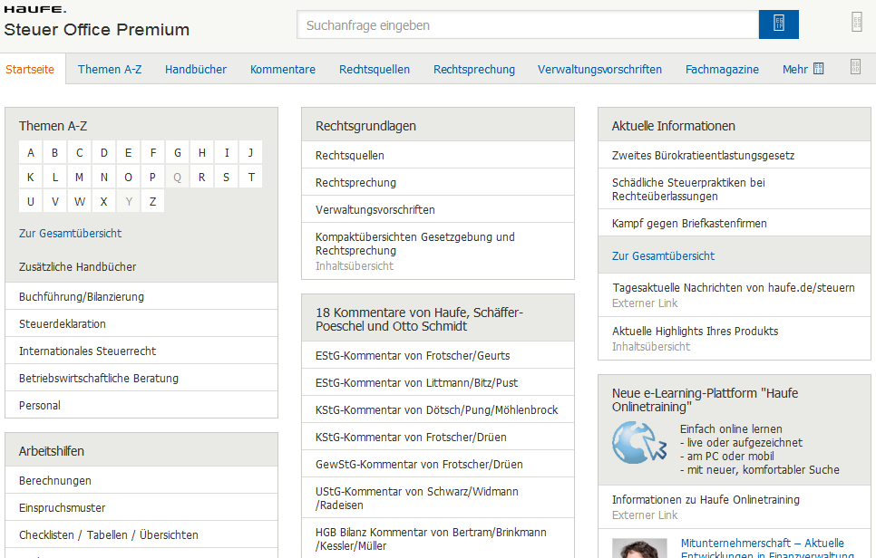The width and height of the screenshot is (876, 558).
Task: Open Verwaltungsvorschriften in Rechtsgrundlagen panel
Action: (438, 210)
